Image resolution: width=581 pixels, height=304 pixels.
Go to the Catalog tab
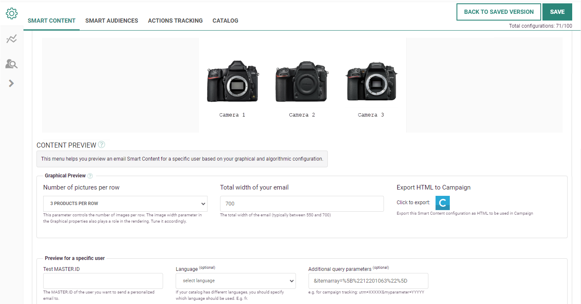click(x=225, y=21)
